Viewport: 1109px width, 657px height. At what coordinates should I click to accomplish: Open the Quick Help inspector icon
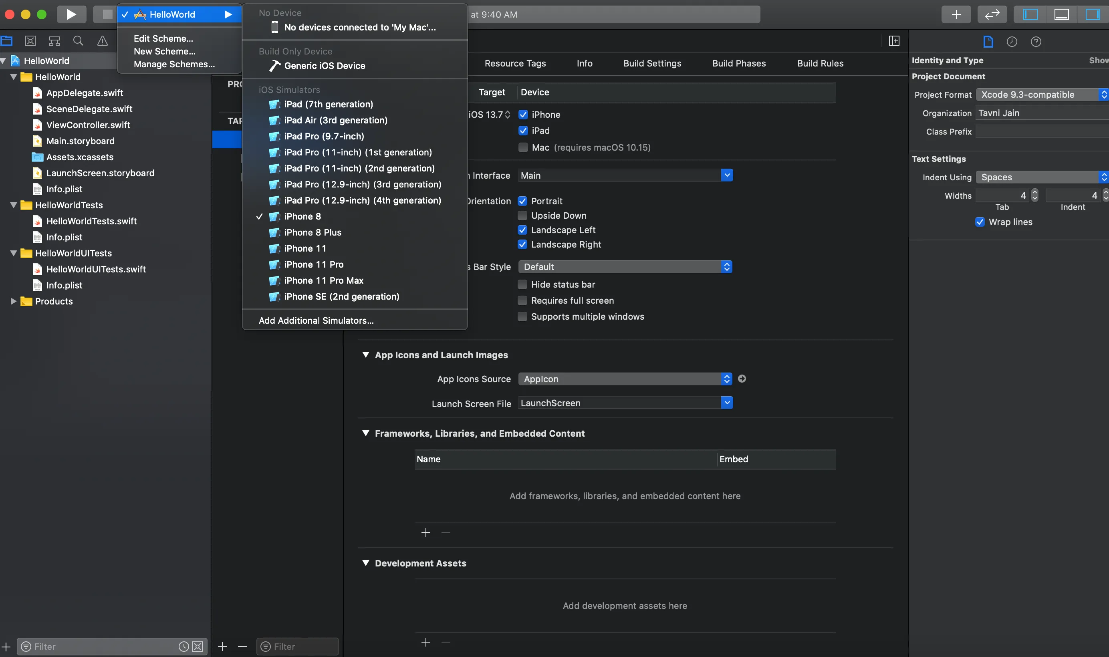coord(1036,42)
